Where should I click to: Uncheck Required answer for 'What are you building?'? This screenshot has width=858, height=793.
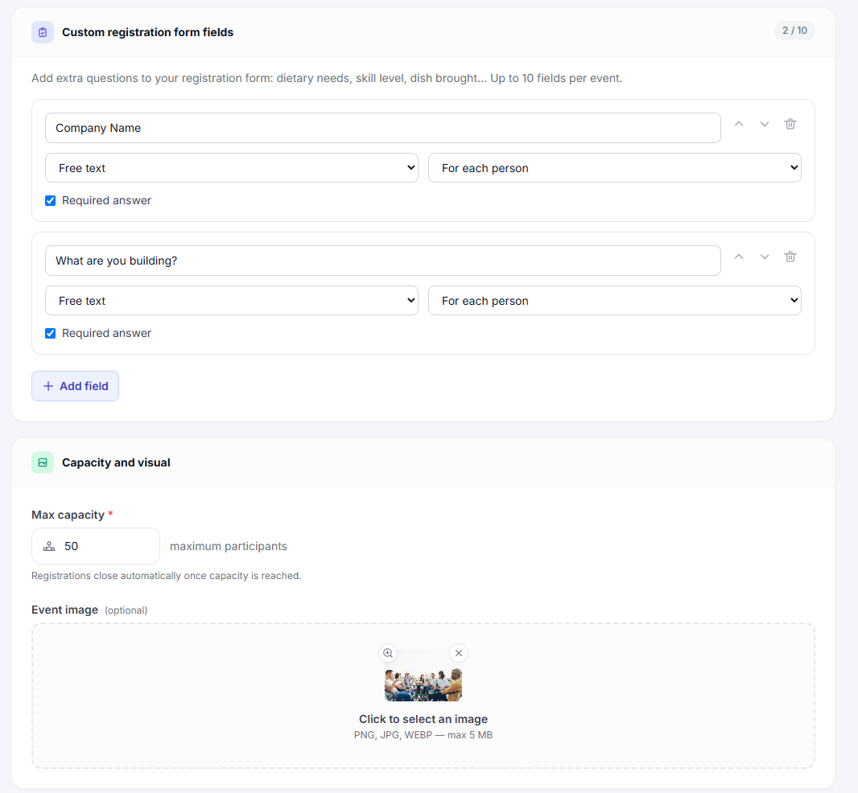pyautogui.click(x=51, y=333)
